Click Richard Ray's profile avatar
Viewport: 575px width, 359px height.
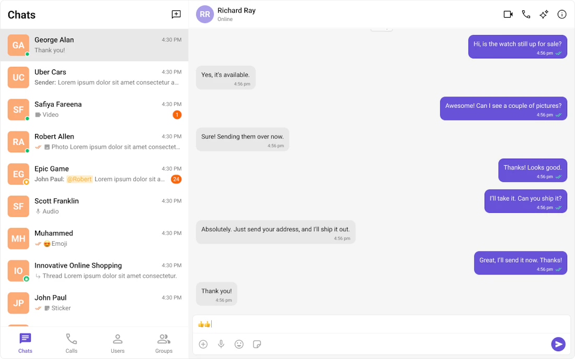(204, 14)
